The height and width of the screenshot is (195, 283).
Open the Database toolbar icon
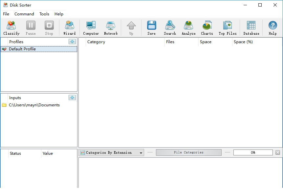[251, 28]
